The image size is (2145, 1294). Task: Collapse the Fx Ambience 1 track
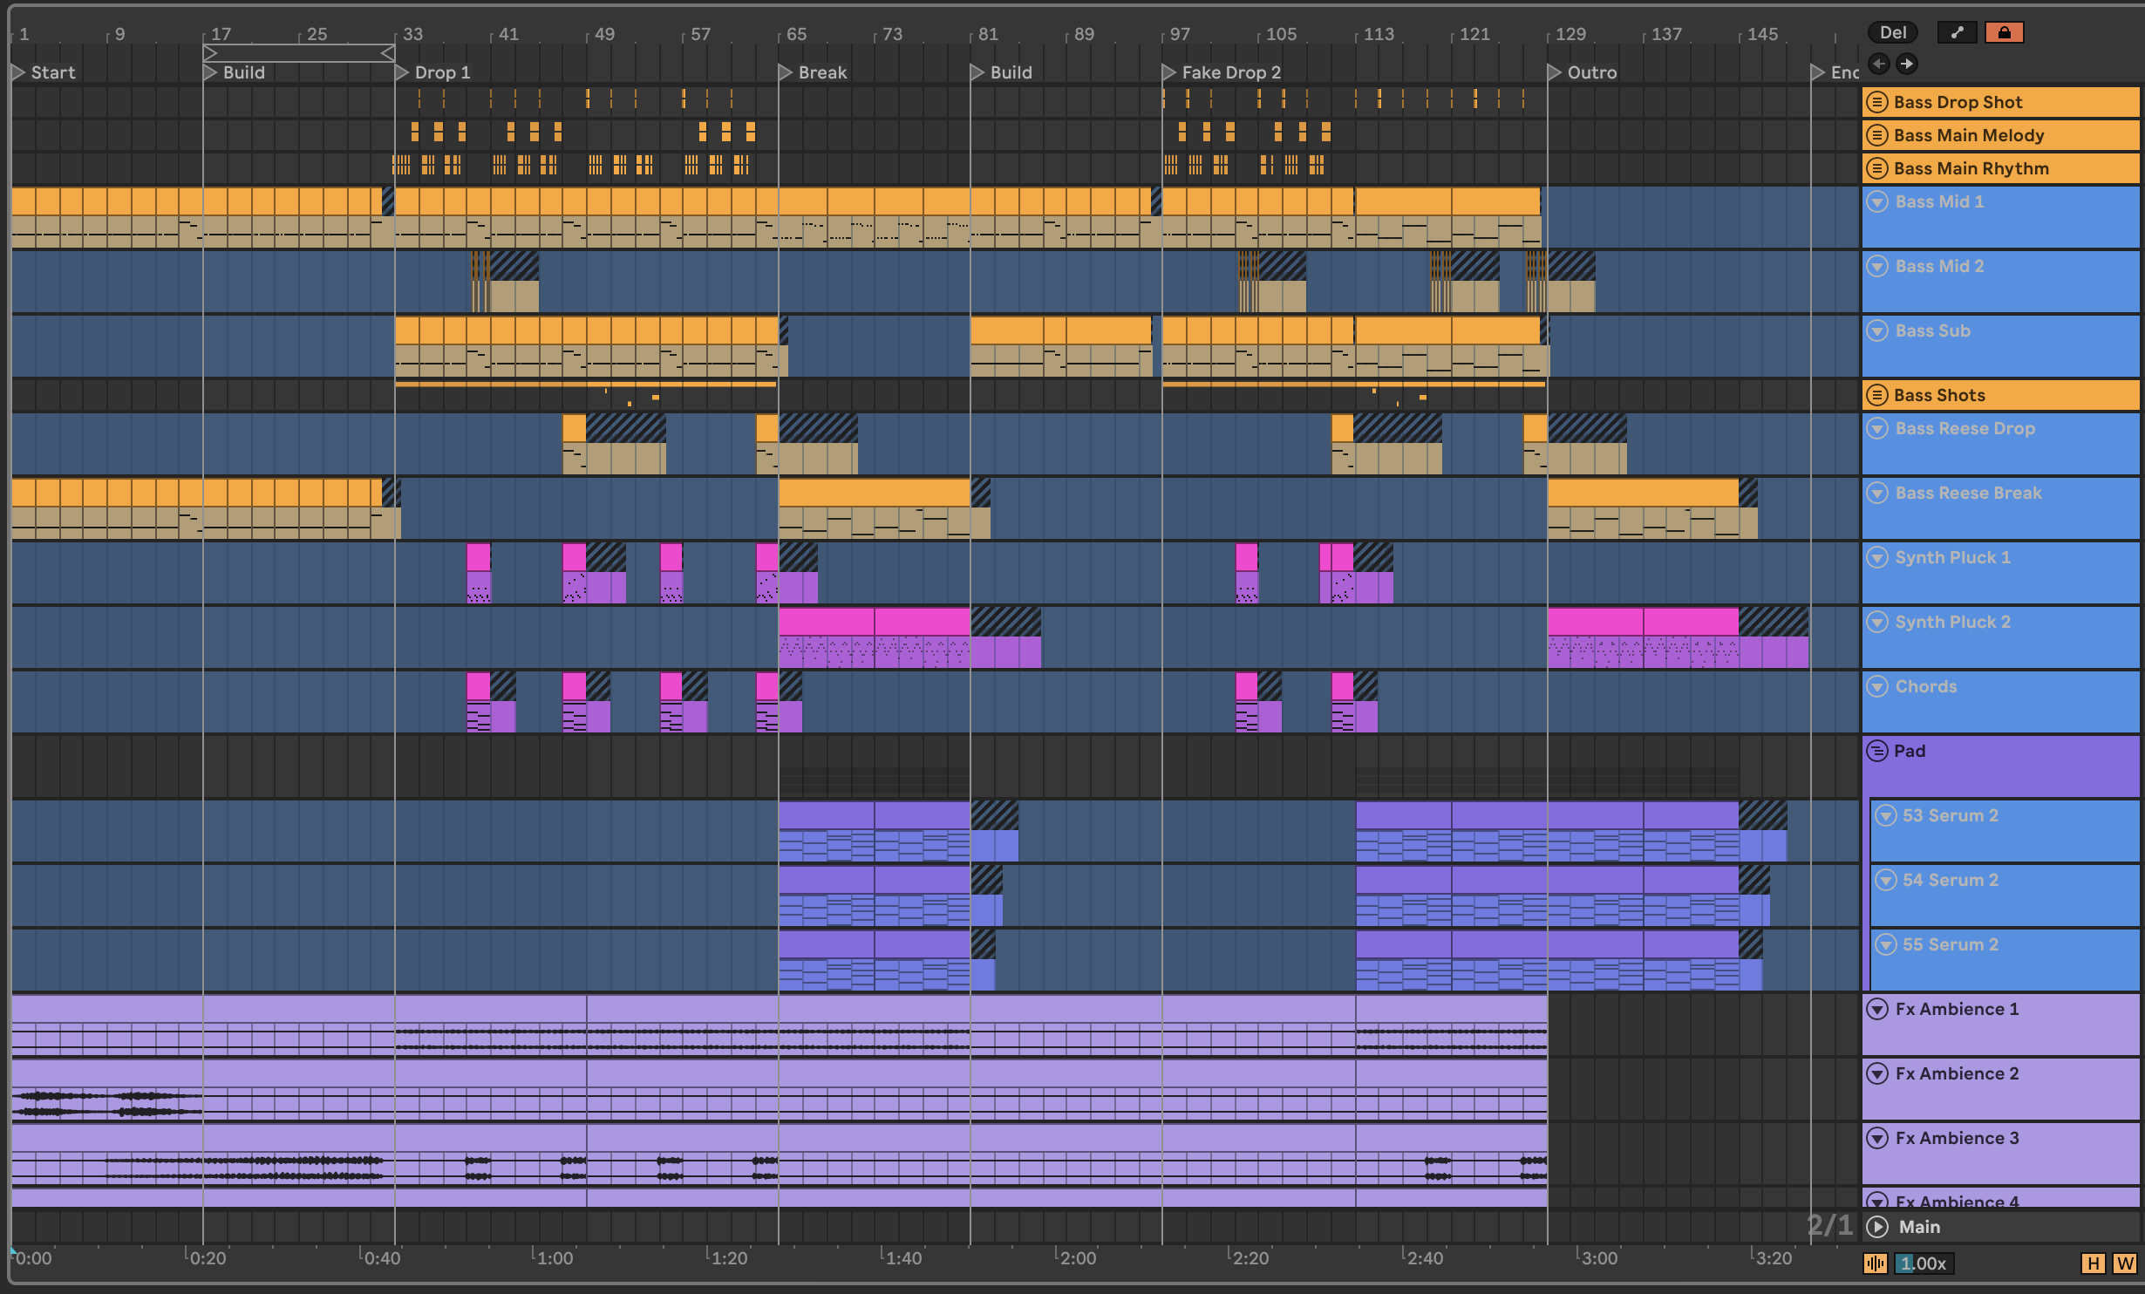pos(1877,1009)
